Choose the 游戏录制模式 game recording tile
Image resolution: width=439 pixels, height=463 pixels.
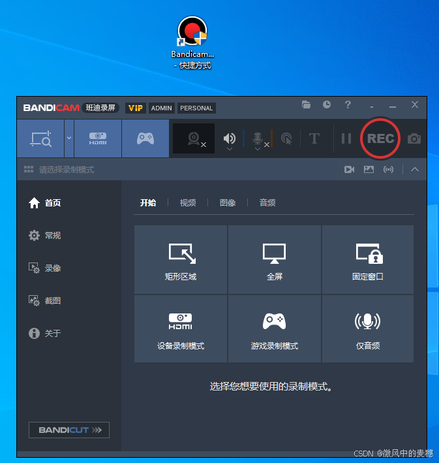275,328
